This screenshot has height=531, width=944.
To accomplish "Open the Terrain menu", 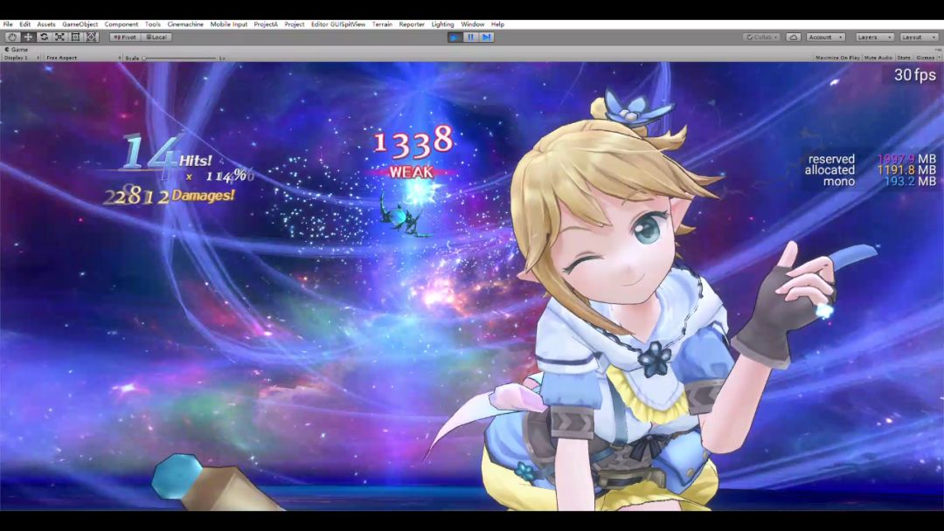I will click(382, 24).
